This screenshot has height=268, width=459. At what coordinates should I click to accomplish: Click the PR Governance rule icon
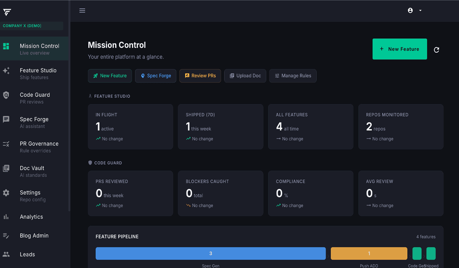pyautogui.click(x=6, y=144)
